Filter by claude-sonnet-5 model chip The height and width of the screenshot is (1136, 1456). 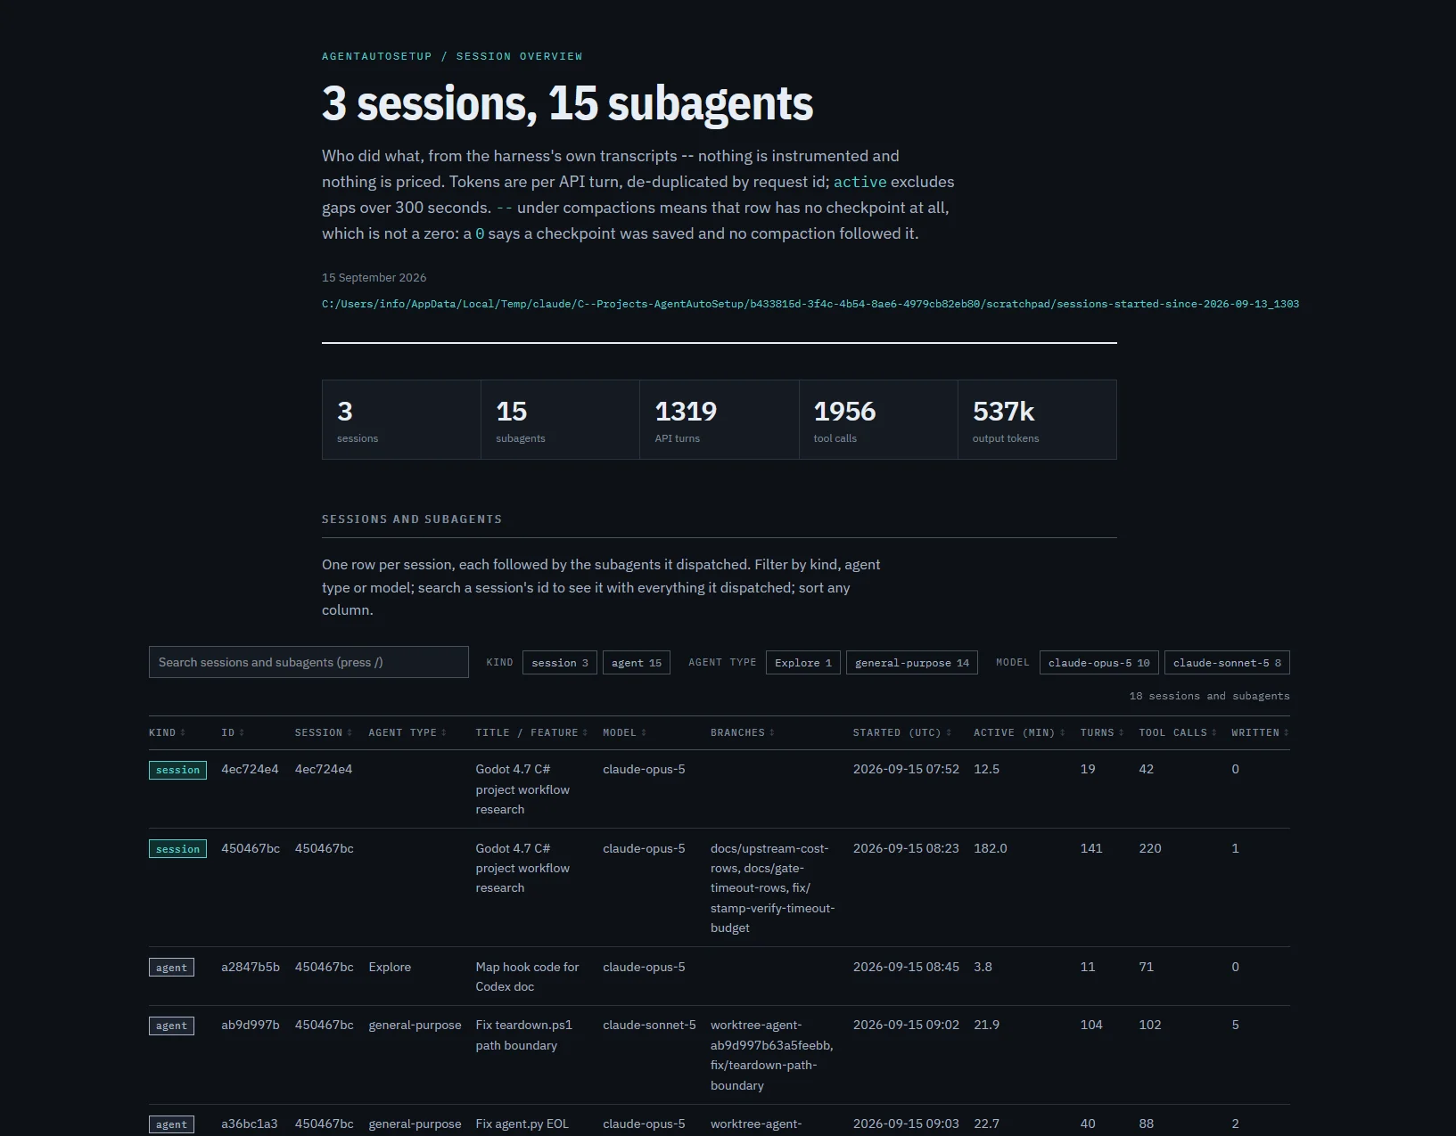point(1227,663)
